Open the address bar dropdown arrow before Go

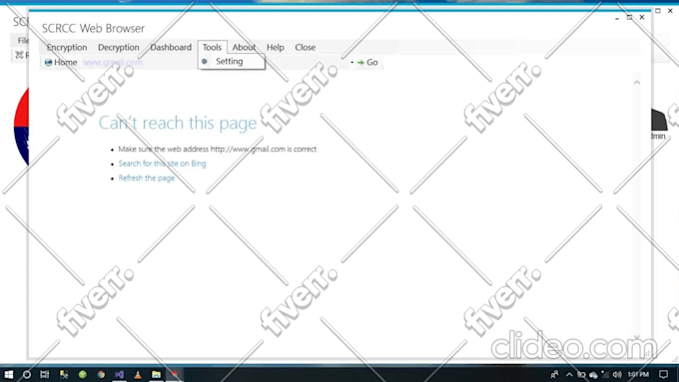tap(352, 62)
